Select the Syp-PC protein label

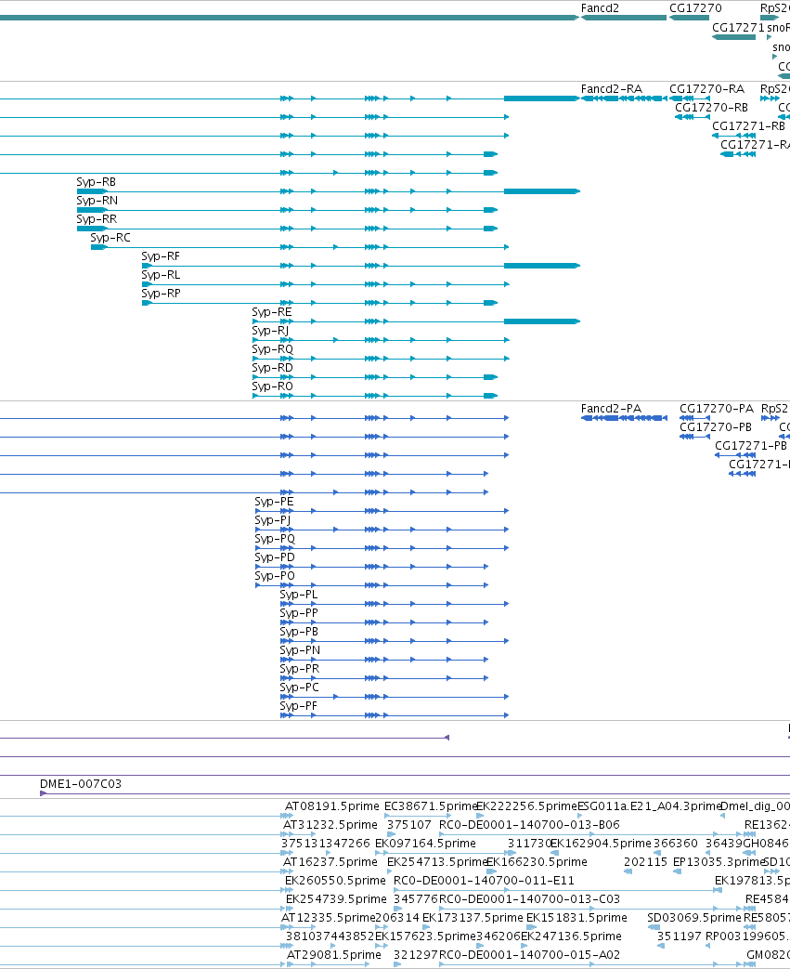click(x=300, y=687)
